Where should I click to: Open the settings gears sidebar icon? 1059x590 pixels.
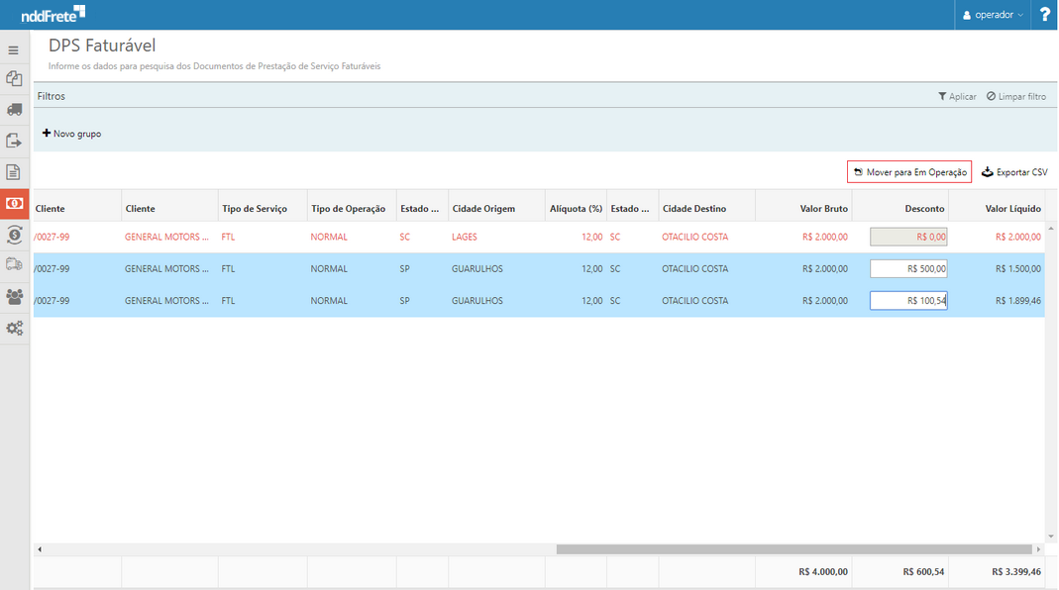point(14,328)
